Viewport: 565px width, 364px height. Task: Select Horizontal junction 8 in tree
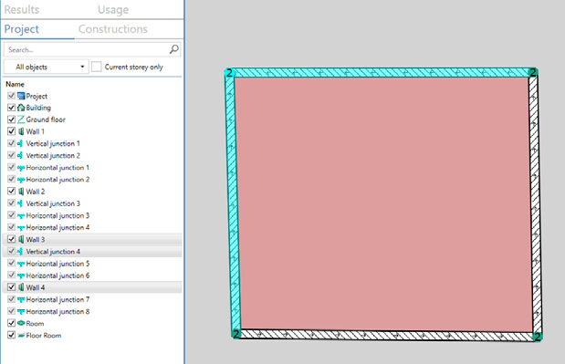point(58,311)
